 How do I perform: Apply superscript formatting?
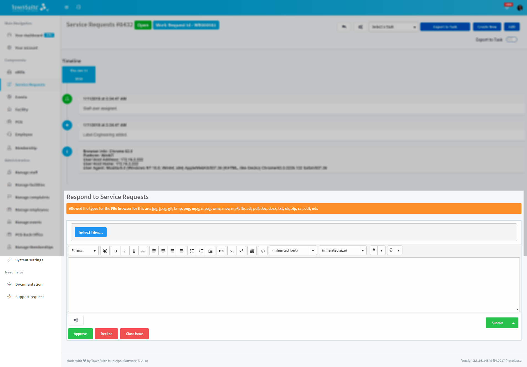241,250
